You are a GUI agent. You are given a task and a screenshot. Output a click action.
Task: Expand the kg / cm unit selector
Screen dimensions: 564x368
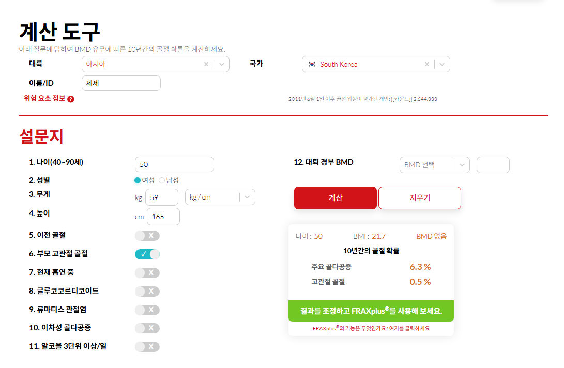pos(247,197)
